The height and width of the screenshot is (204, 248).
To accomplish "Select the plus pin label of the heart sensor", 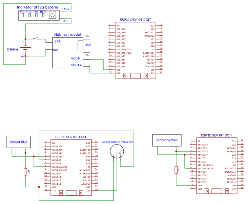I will point(117,153).
